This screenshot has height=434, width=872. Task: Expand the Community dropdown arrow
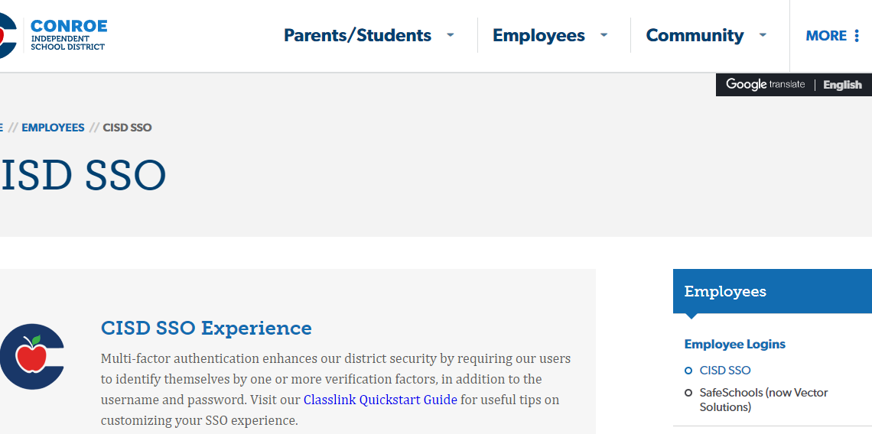pos(763,35)
